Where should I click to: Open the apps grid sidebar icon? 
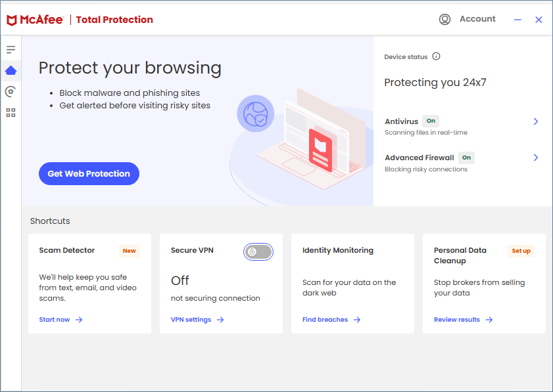coord(11,112)
